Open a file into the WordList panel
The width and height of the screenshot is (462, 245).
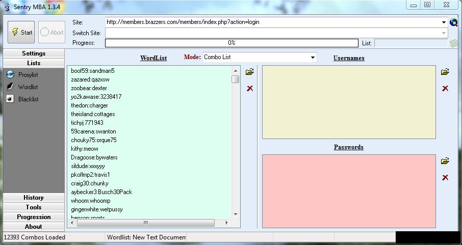pyautogui.click(x=249, y=71)
